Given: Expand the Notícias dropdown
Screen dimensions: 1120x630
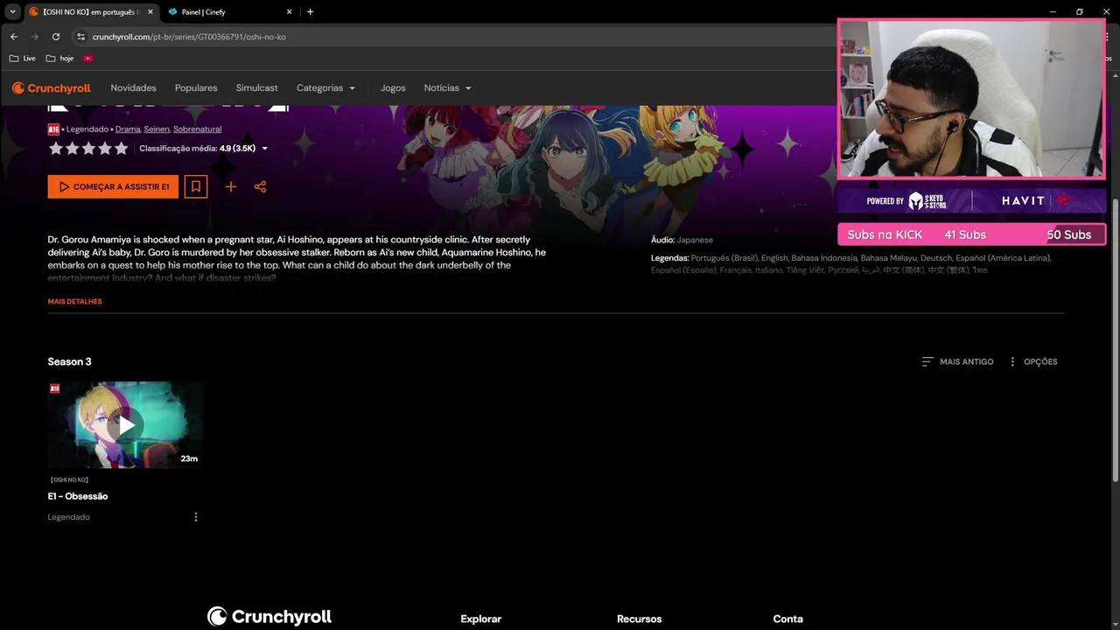Looking at the screenshot, I should coord(447,87).
